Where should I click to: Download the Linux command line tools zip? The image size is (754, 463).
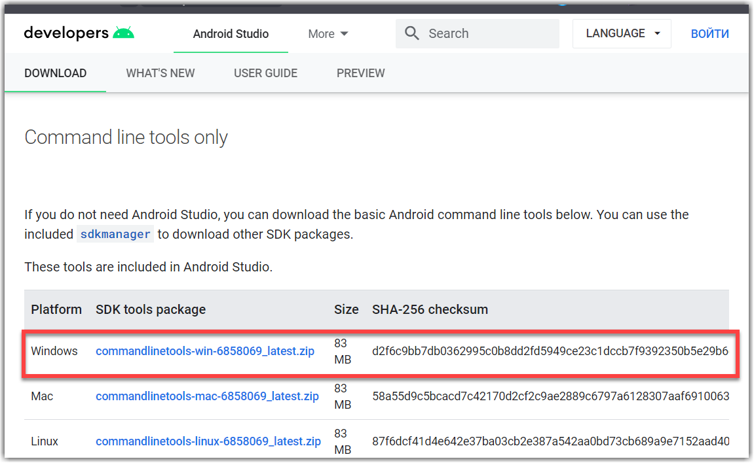point(208,441)
